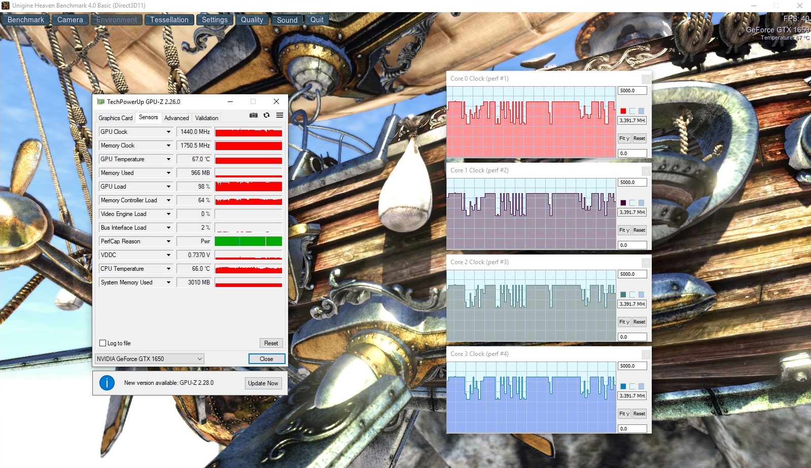This screenshot has width=811, height=468.
Task: Open the Camera menu in Heaven
Action: [x=70, y=20]
